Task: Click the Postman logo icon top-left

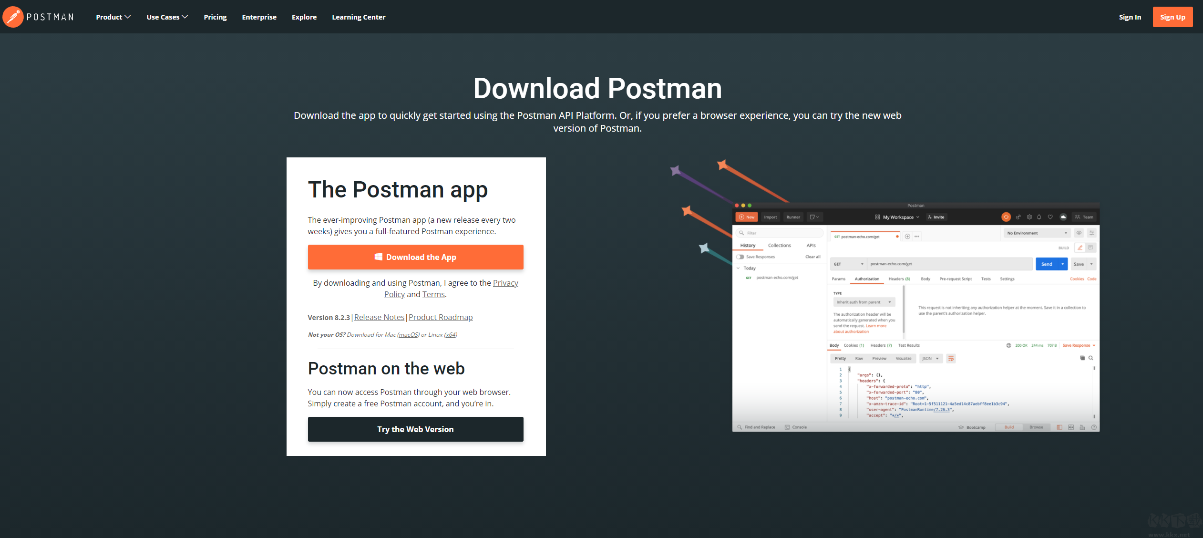Action: pyautogui.click(x=15, y=17)
